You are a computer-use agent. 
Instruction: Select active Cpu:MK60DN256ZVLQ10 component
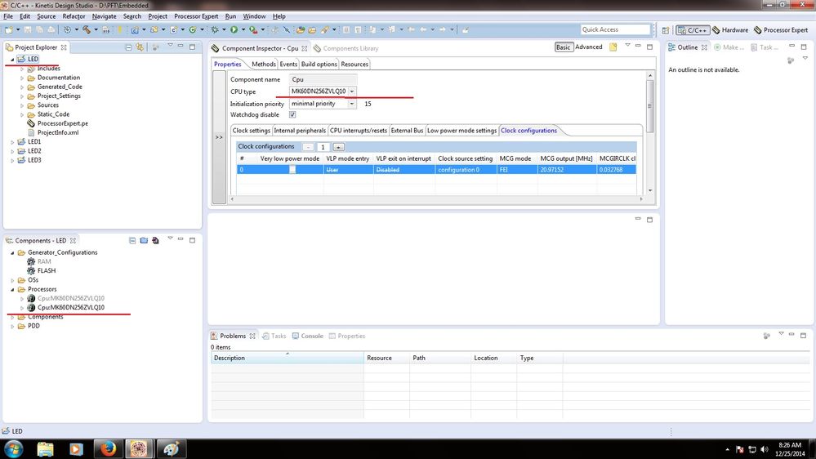point(71,308)
